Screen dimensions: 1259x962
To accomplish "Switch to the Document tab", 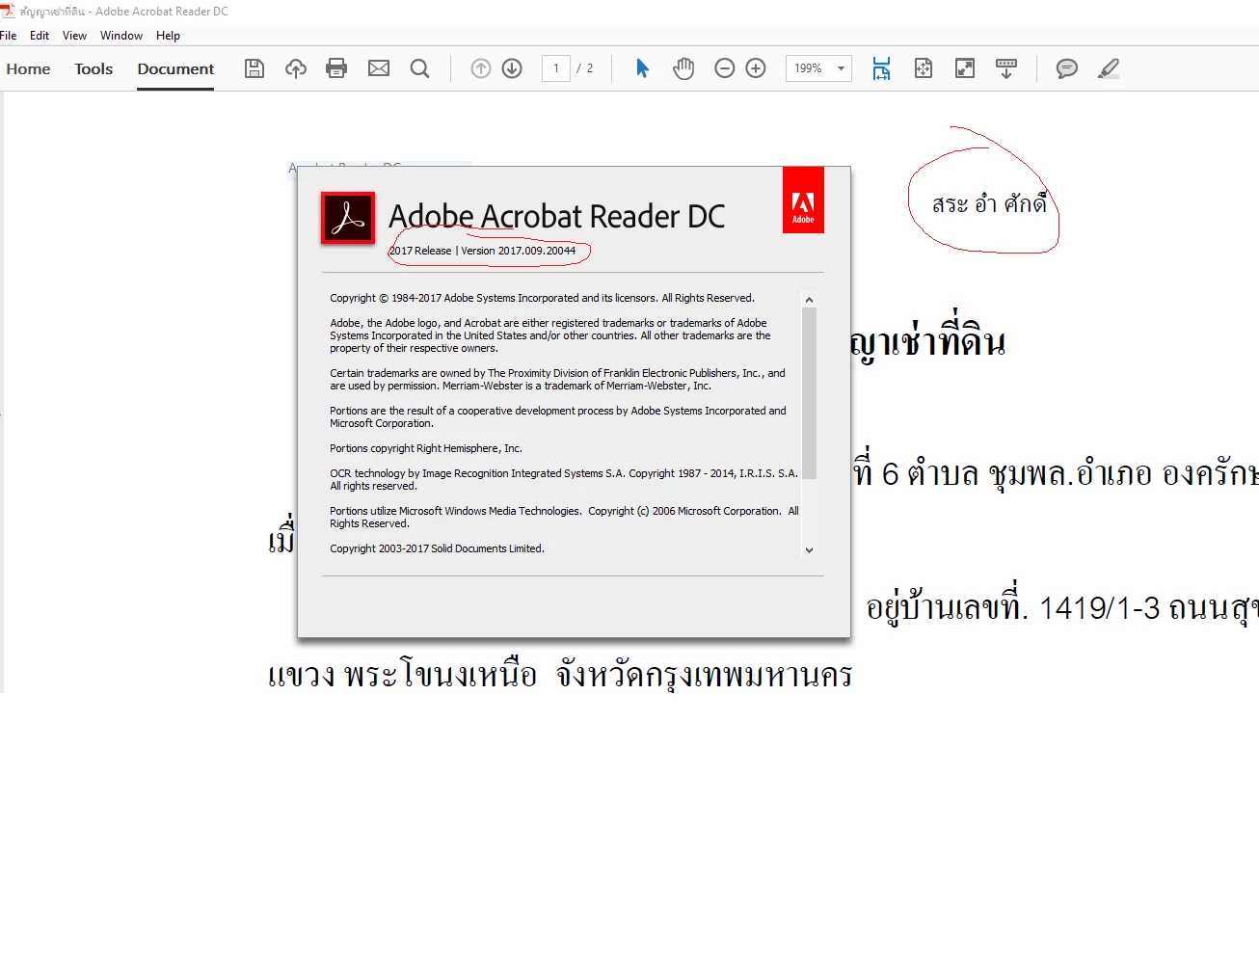I will 175,68.
